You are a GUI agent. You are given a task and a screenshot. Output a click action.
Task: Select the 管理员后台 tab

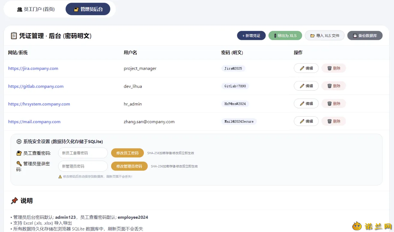tap(88, 9)
